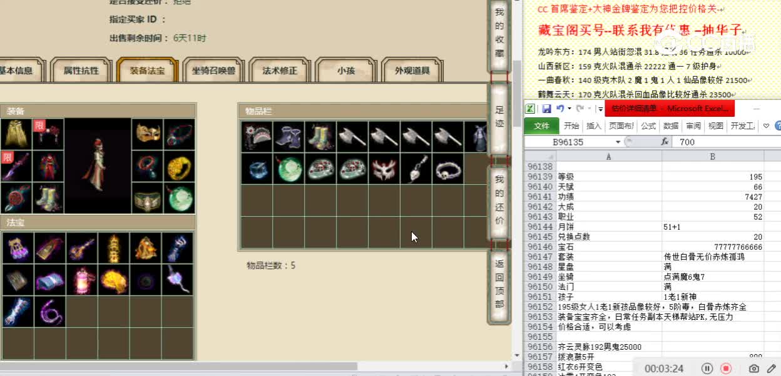
Task: Open Excel 审阅 ribbon tab
Action: [693, 126]
